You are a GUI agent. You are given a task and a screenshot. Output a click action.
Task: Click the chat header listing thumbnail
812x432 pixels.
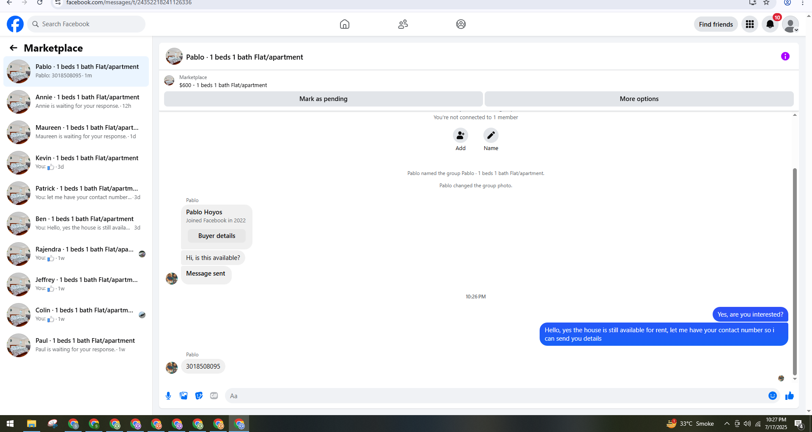pos(174,57)
